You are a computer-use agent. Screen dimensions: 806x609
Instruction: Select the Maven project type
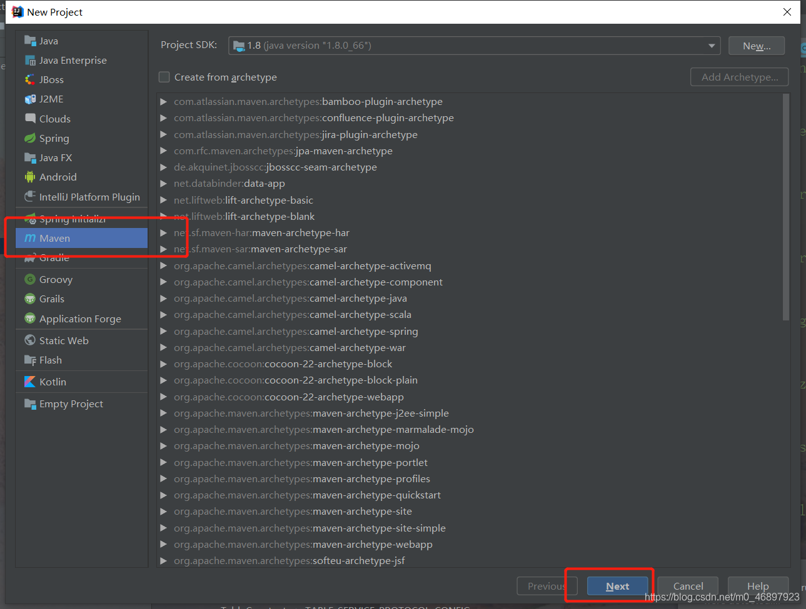[x=82, y=238]
